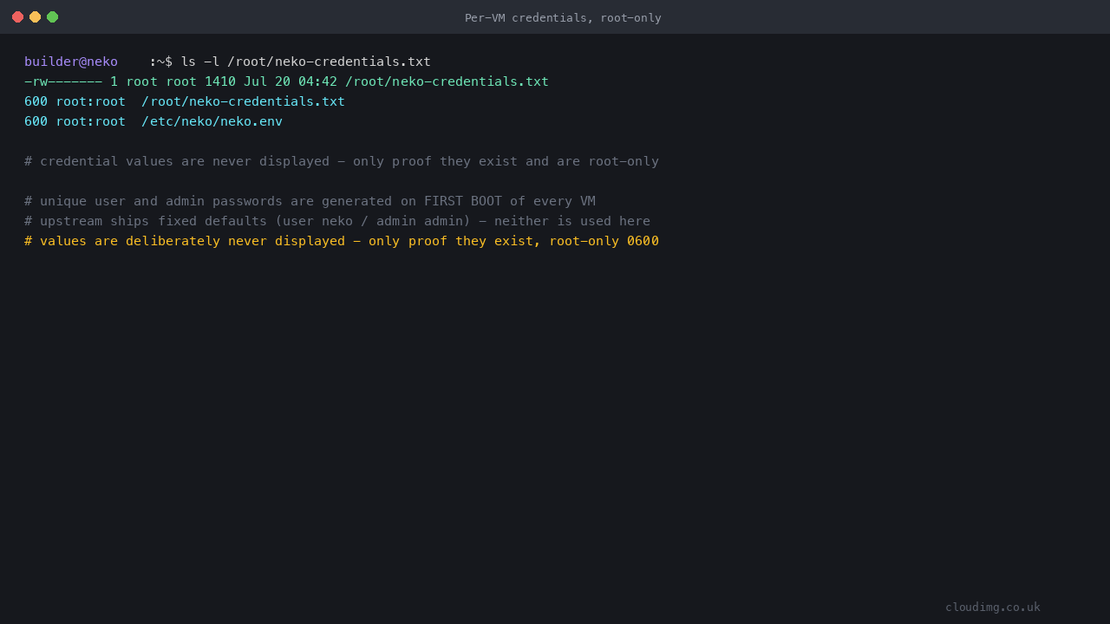The image size is (1110, 624).
Task: Click the red close window button
Action: click(17, 16)
